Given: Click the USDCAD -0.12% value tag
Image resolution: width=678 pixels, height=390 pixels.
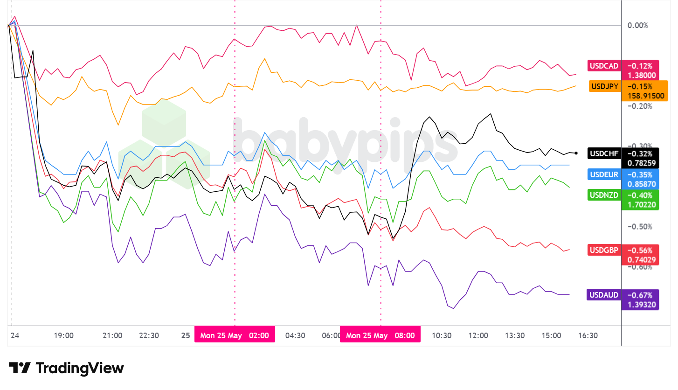Looking at the screenshot, I should pyautogui.click(x=640, y=66).
